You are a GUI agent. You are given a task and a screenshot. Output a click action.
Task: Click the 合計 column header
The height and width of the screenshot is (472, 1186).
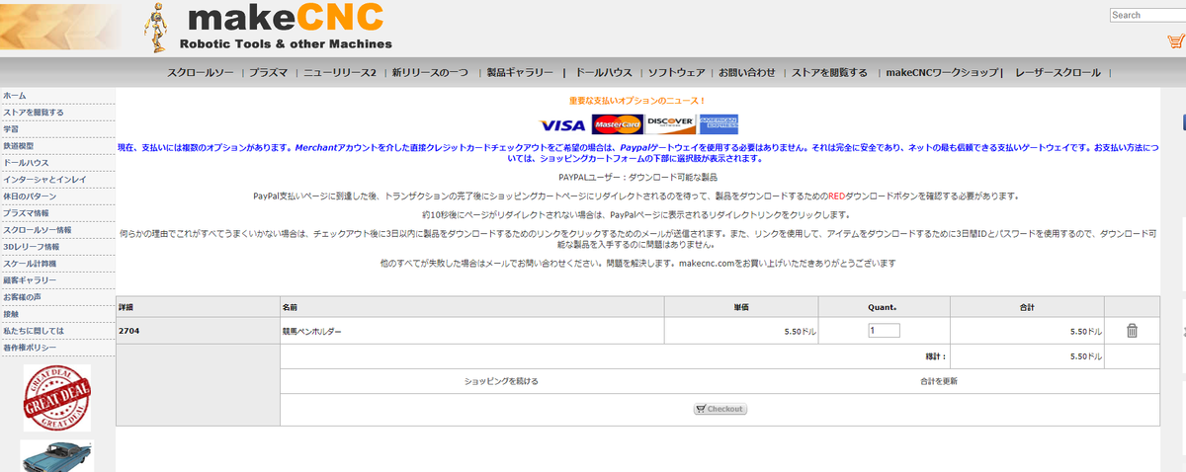coord(1027,307)
